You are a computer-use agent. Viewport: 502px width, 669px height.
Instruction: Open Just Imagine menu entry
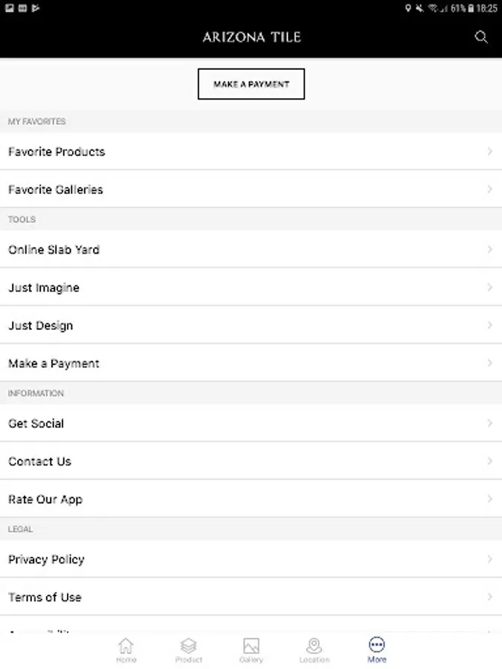(44, 288)
